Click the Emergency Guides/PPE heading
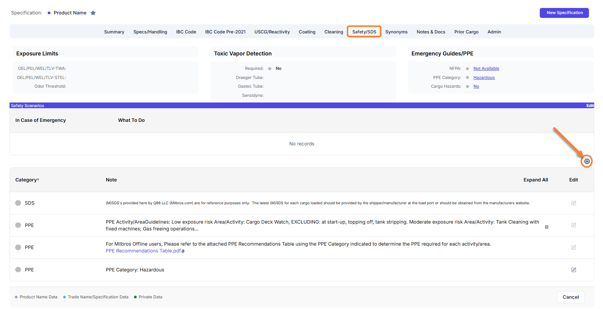This screenshot has height=309, width=603. click(442, 54)
